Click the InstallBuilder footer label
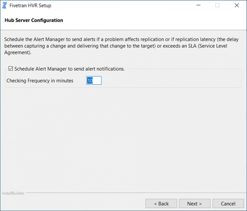The width and height of the screenshot is (247, 211). click(13, 193)
